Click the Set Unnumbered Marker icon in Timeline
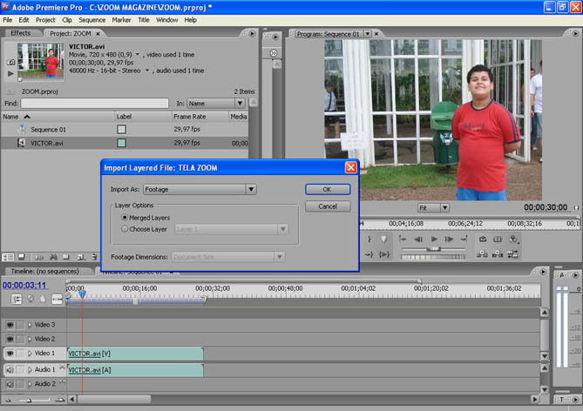This screenshot has height=411, width=583. coord(44,299)
